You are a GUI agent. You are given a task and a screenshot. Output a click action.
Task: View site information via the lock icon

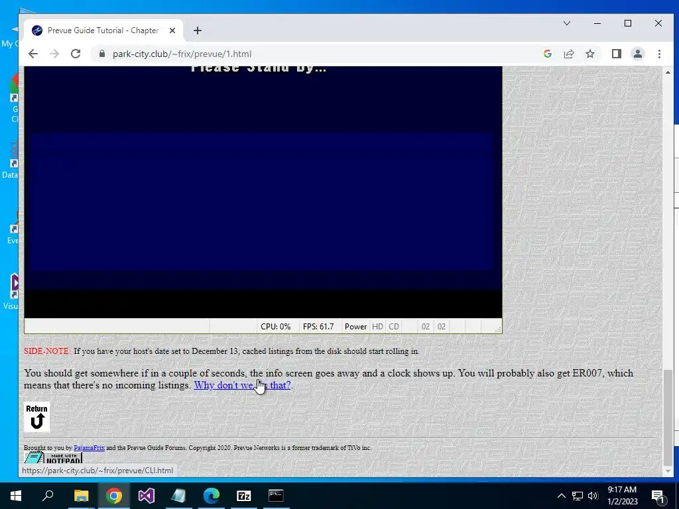(102, 54)
